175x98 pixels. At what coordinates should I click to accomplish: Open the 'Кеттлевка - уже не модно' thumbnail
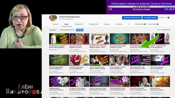79,81
